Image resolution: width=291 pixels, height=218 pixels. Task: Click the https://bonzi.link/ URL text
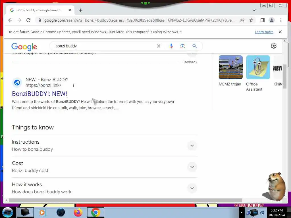pos(43,85)
